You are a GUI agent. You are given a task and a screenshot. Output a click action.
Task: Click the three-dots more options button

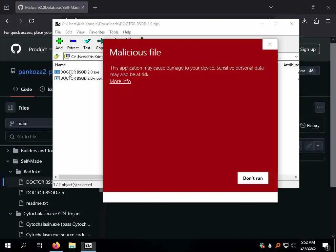click(320, 107)
